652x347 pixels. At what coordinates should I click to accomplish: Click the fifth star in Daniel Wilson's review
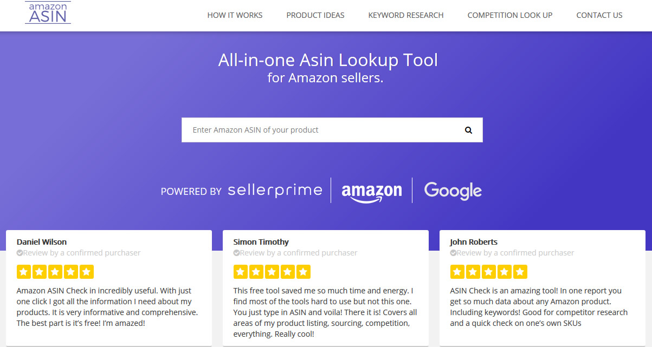click(87, 272)
